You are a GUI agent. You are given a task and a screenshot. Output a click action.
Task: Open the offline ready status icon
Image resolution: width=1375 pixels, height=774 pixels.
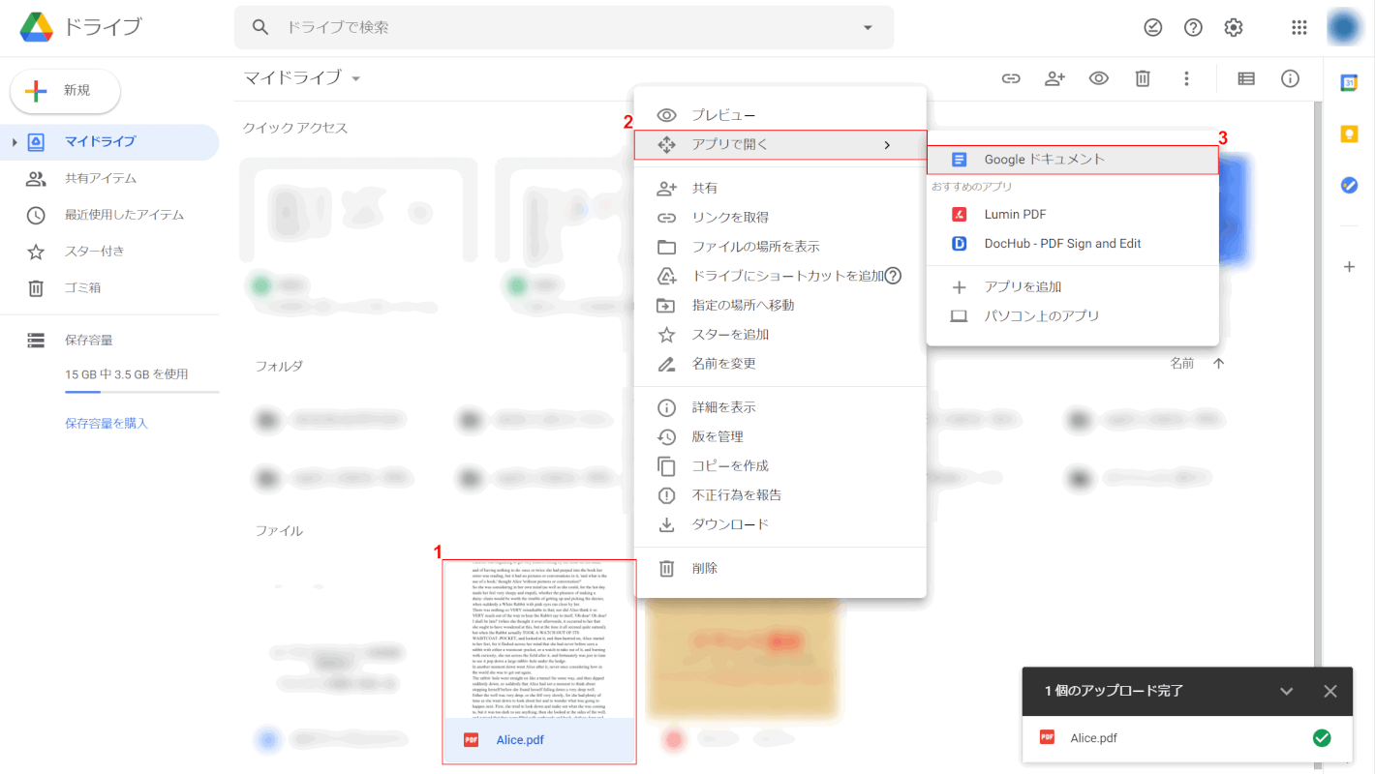1152,27
